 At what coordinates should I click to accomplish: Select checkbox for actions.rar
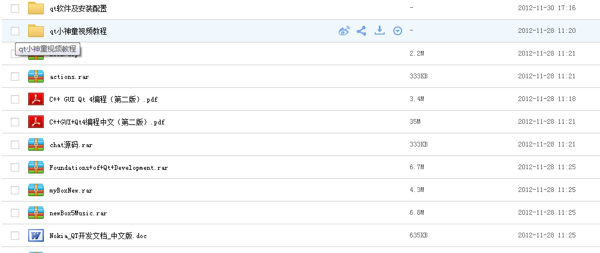(x=15, y=77)
